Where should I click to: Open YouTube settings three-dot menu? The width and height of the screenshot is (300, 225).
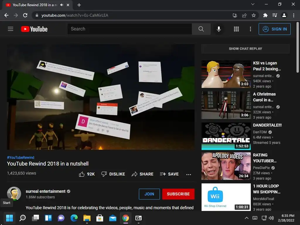pos(250,29)
